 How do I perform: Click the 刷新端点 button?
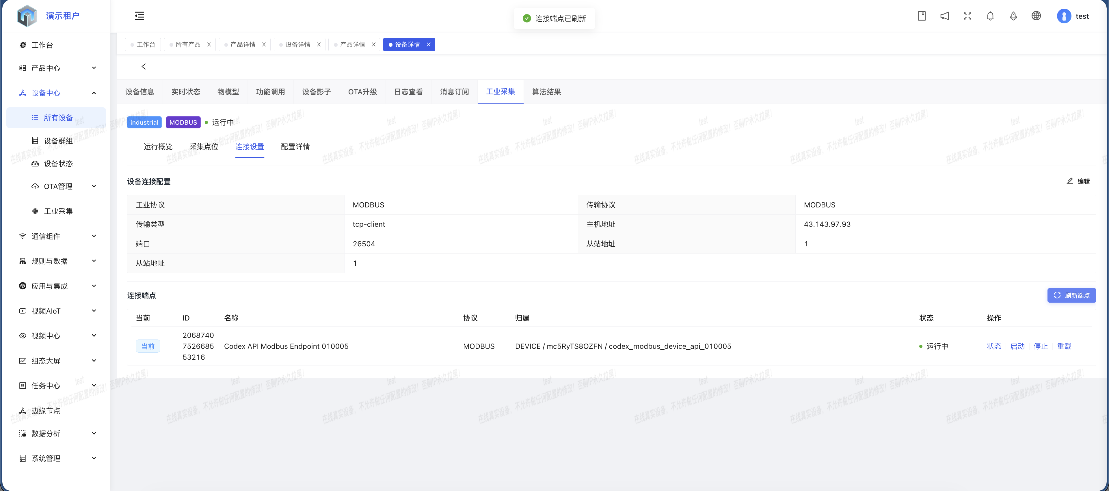pos(1071,295)
